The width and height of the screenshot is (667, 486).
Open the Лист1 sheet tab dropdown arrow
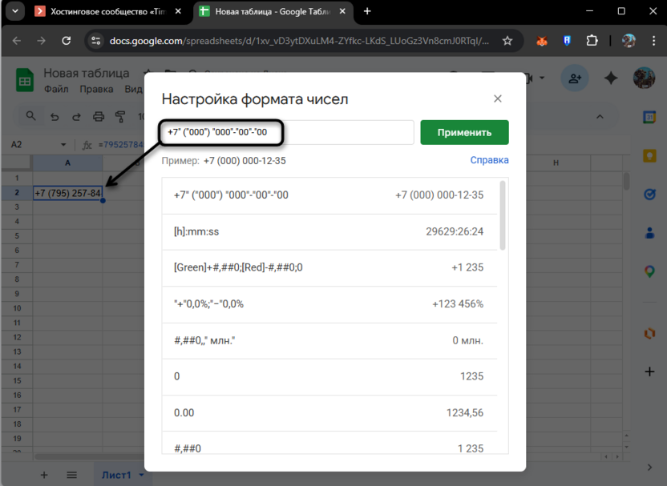140,475
